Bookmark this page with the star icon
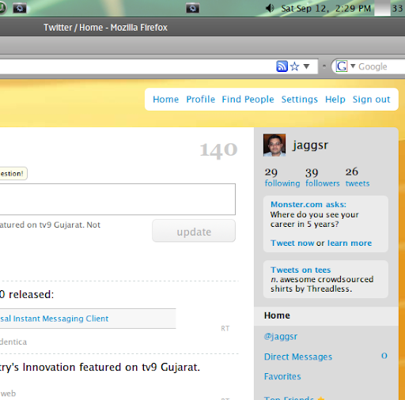 click(x=294, y=66)
